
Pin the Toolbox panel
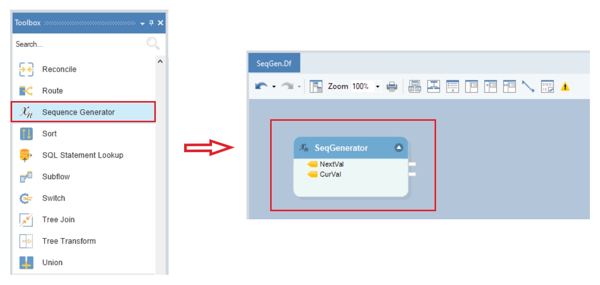tap(152, 23)
